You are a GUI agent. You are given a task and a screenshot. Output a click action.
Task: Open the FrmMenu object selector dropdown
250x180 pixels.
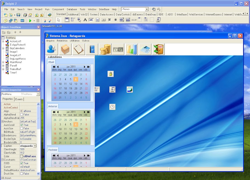38,94
